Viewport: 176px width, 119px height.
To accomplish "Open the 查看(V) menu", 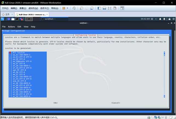I will click(x=23, y=8).
